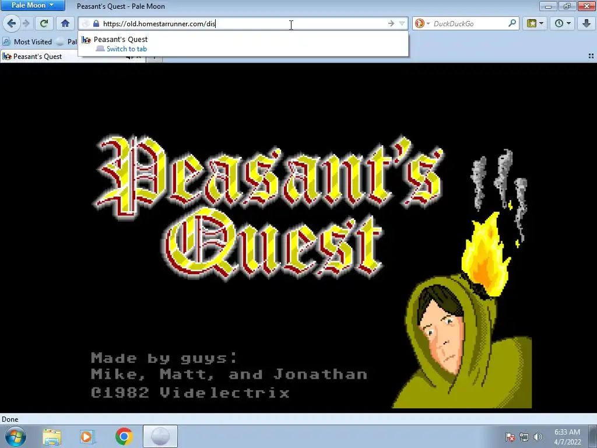
Task: Close the Pale Moon window
Action: pos(587,6)
